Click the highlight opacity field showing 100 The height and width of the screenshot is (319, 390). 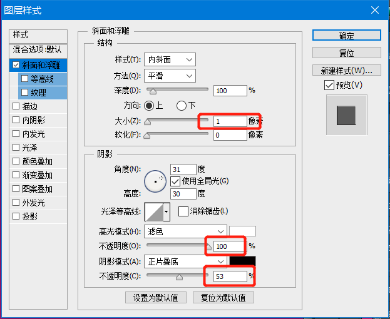(229, 246)
